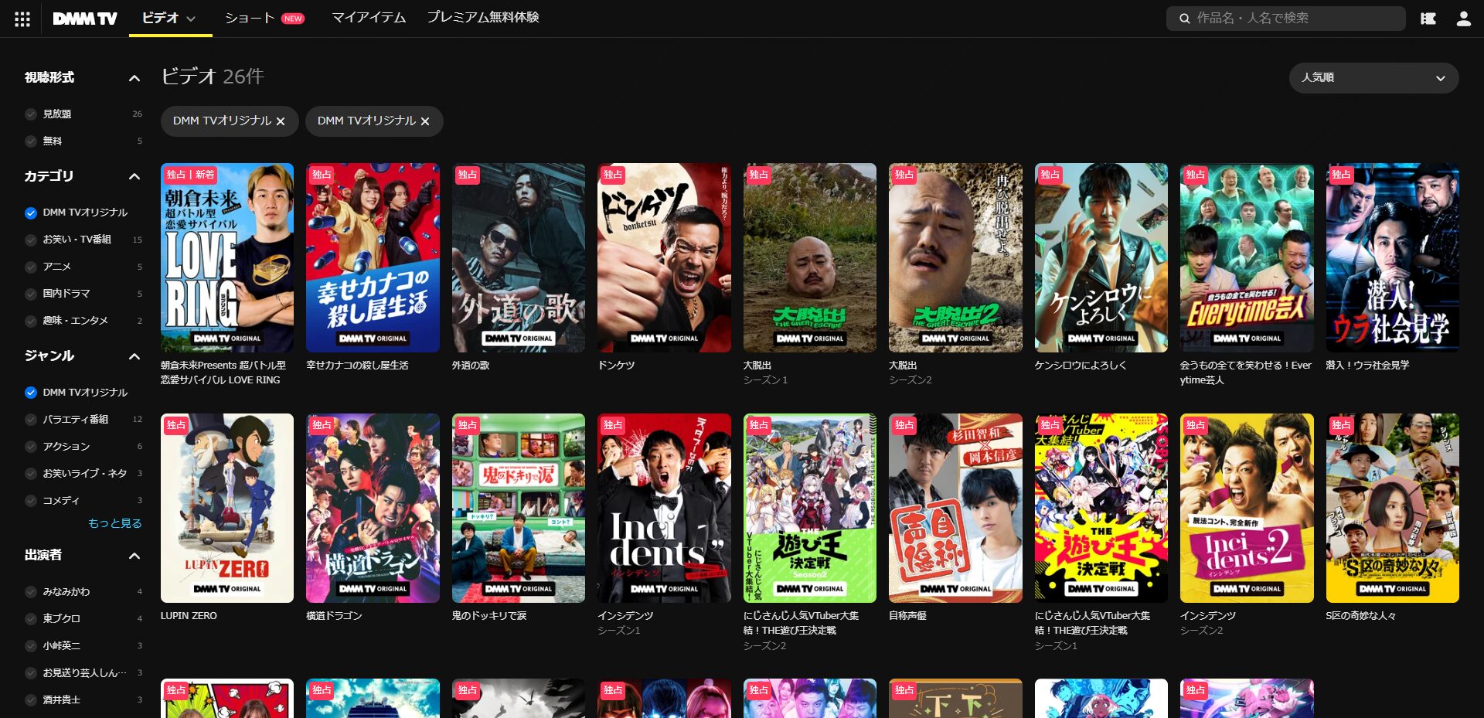Viewport: 1484px width, 718px height.
Task: Click the DMM TV logo
Action: (x=85, y=19)
